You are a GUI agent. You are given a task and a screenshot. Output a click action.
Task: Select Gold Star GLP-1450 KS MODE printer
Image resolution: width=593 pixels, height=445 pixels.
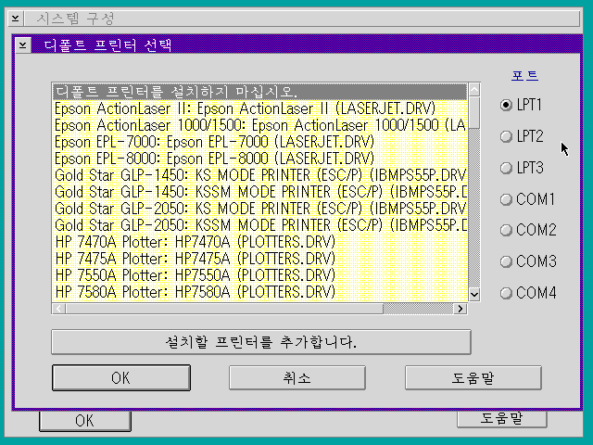tap(259, 175)
